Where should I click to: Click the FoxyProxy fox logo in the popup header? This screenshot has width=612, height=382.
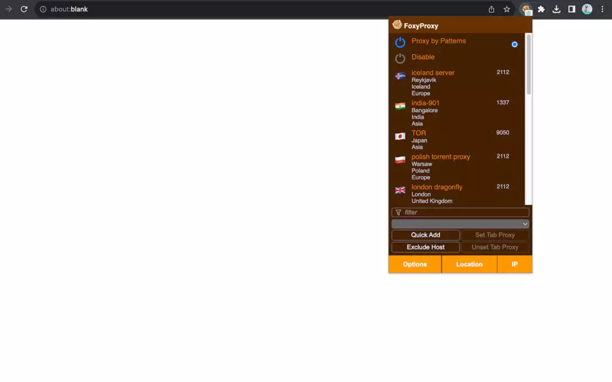coord(397,25)
